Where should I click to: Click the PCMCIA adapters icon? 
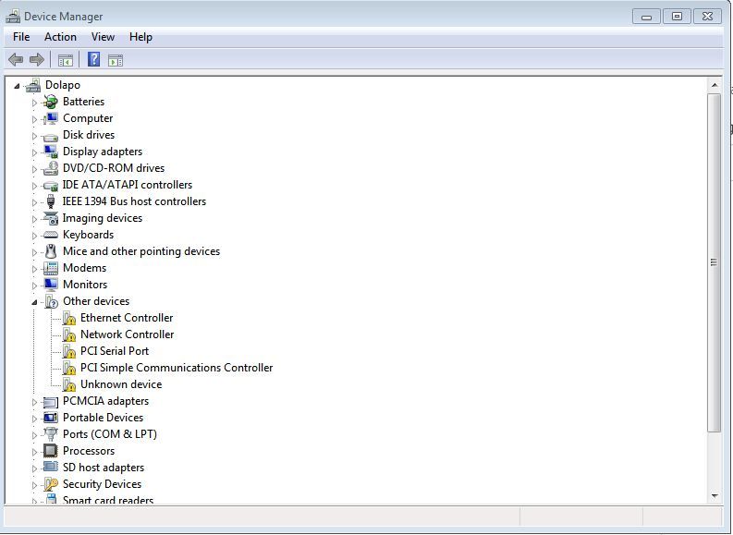[x=50, y=402]
